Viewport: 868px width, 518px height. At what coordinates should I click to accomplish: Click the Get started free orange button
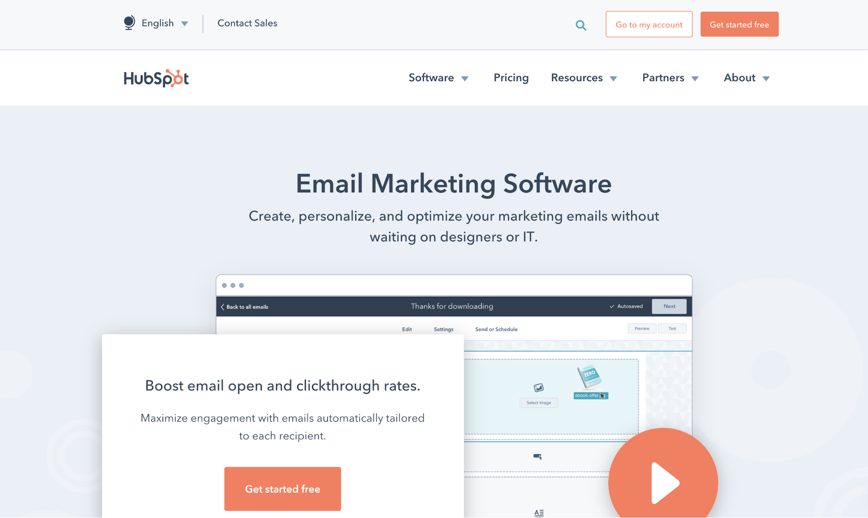pyautogui.click(x=739, y=24)
